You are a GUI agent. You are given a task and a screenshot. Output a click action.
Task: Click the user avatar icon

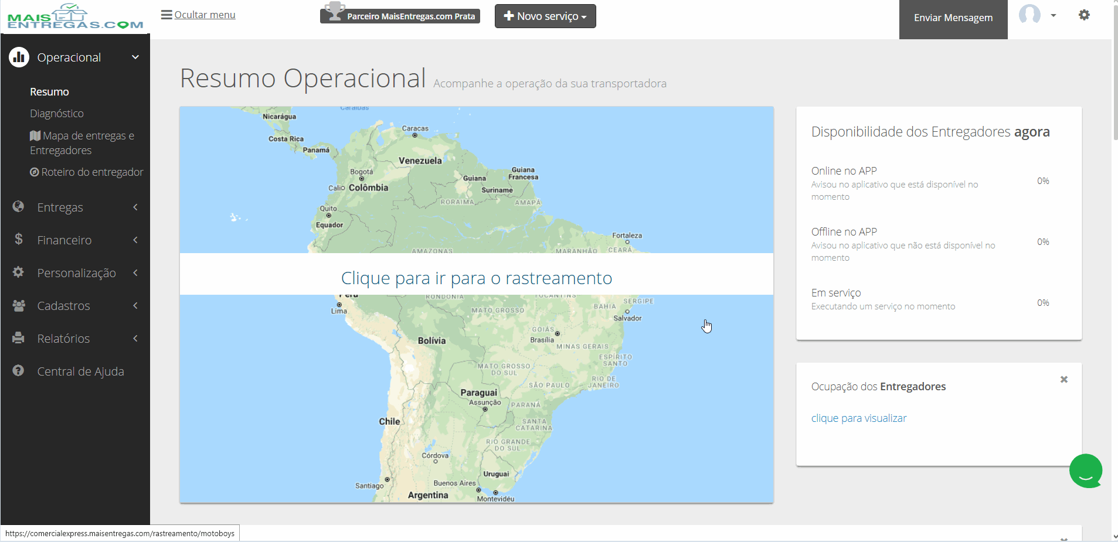1029,14
